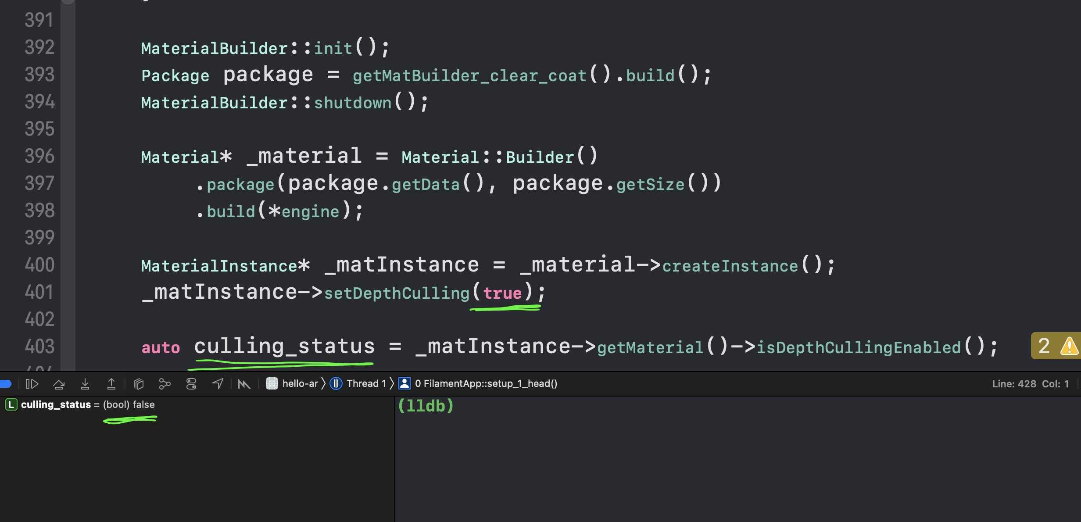Click the Line: 428 Col: 1 indicator
Image resolution: width=1081 pixels, height=522 pixels.
pyautogui.click(x=1030, y=383)
